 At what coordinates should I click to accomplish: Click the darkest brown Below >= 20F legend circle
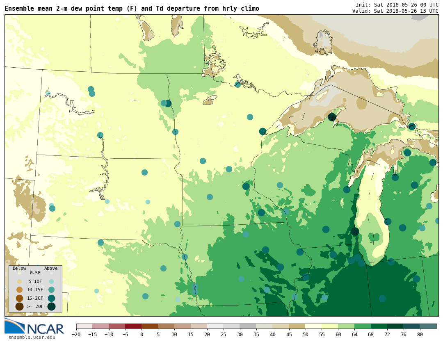[x=20, y=306]
